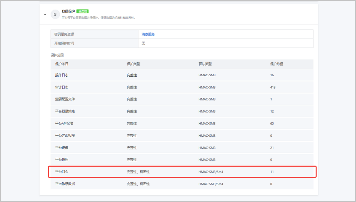The width and height of the screenshot is (356, 202).
Task: Collapse the 数据保护 section chevron
Action: (x=45, y=14)
